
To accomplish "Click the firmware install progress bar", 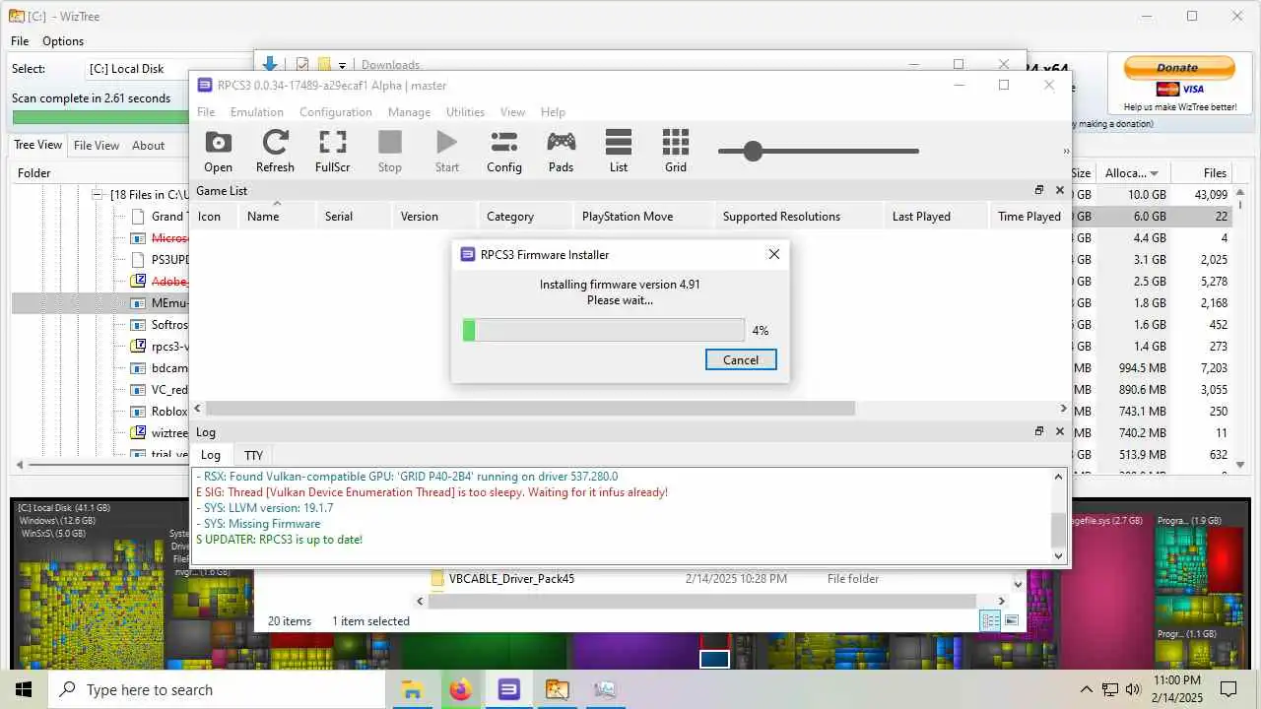I will [x=603, y=330].
